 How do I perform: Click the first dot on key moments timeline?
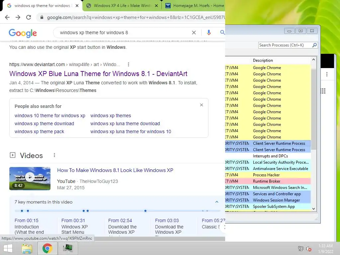[x=22, y=211]
